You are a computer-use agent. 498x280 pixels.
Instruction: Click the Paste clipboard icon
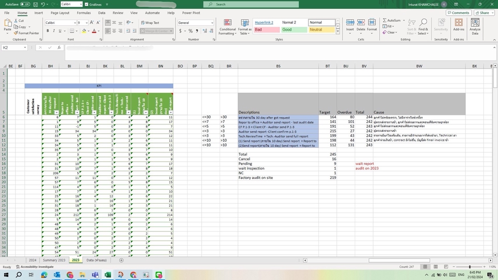(8, 23)
